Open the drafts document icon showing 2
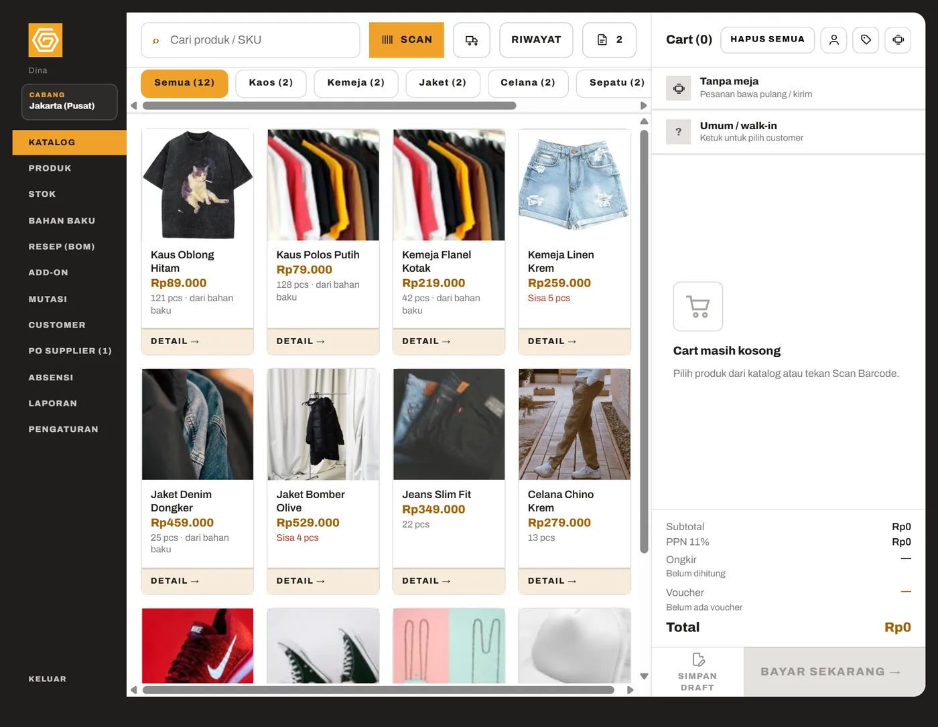938x727 pixels. click(609, 40)
